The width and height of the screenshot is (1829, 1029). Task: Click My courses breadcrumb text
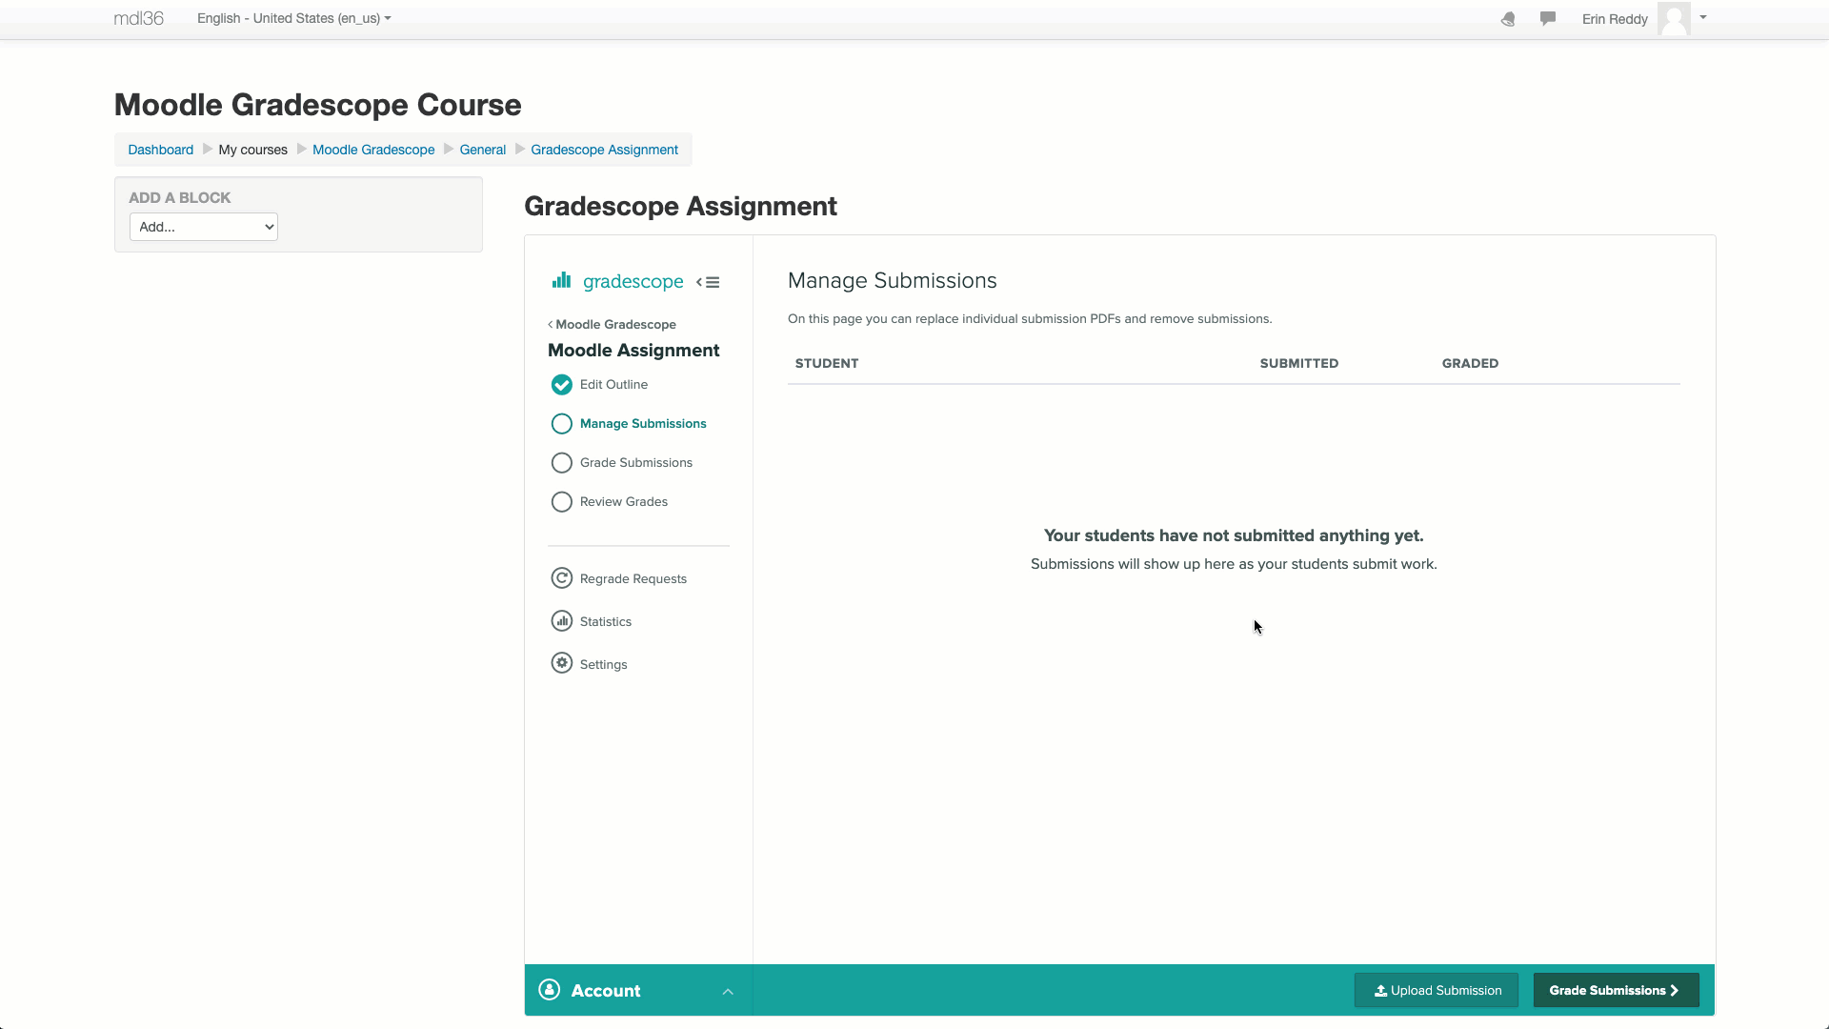coord(253,150)
